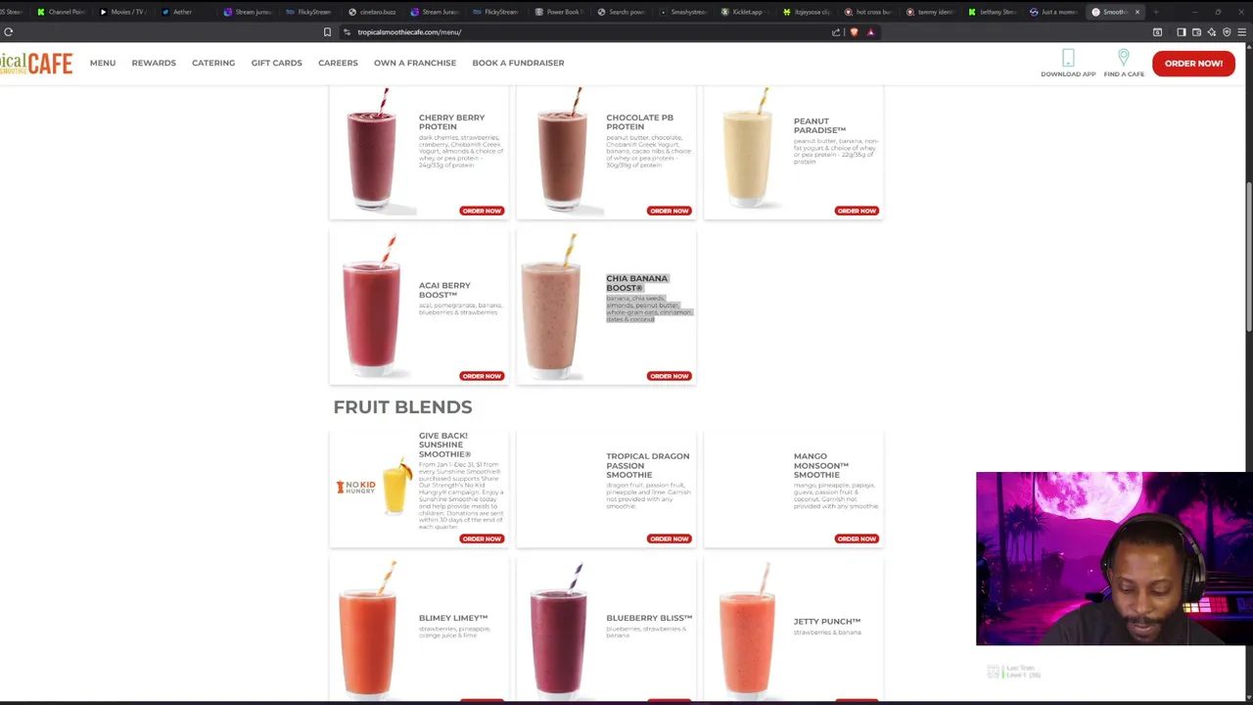Click the streamer webcam overlay
The image size is (1253, 705).
(x=1113, y=559)
